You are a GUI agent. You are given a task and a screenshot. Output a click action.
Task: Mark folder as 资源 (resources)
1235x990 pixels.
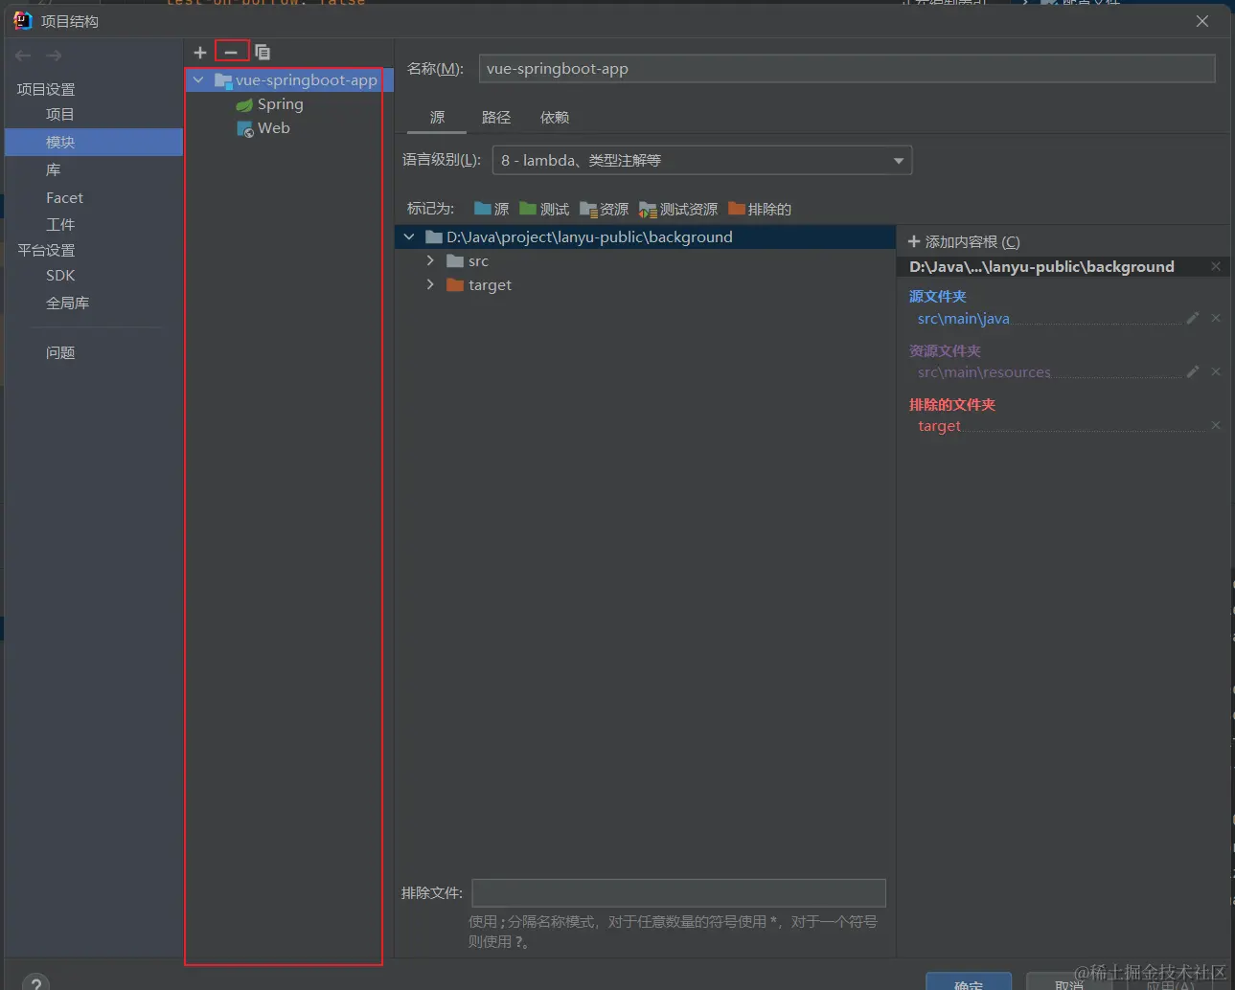[x=604, y=209]
